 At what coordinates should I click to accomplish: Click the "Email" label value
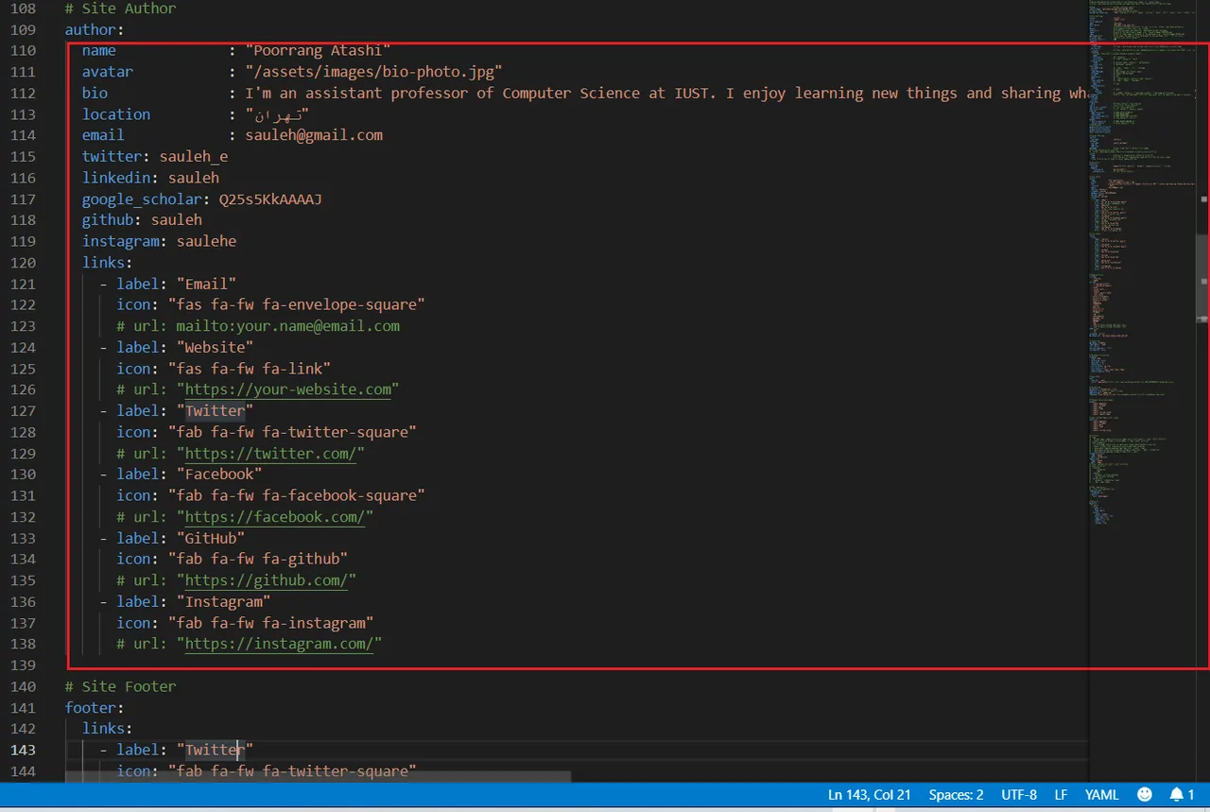(x=206, y=284)
